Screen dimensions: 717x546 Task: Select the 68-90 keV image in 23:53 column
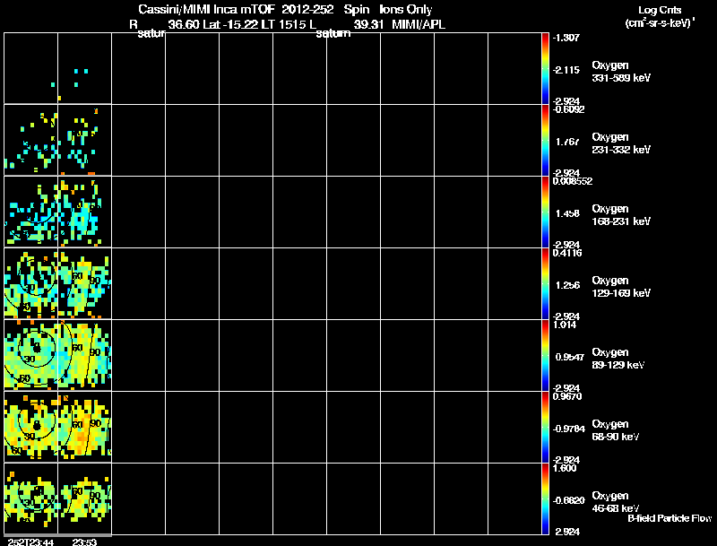[x=84, y=427]
